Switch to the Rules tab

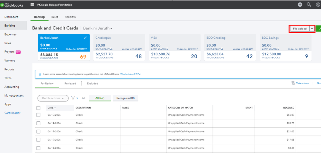[55, 17]
